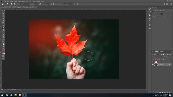
Task: Open the Windows Start button
Action: point(2,95)
